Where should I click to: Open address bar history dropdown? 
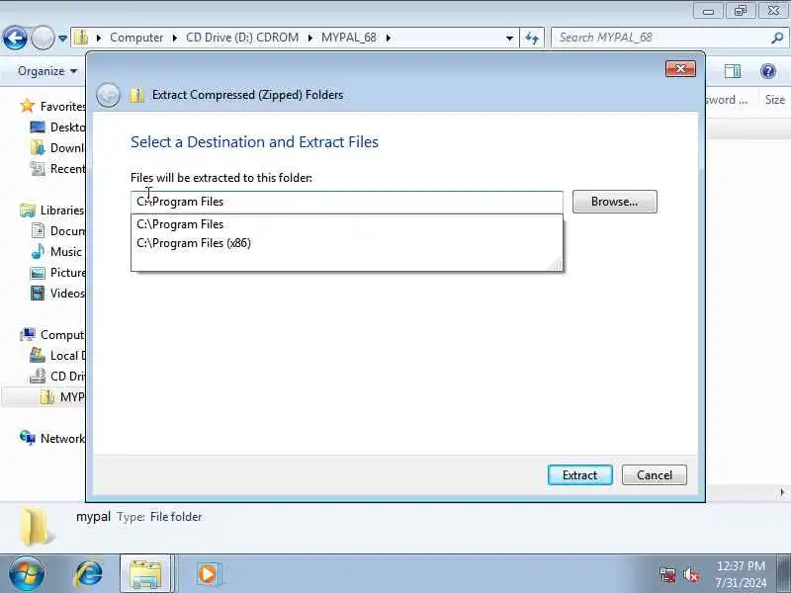[x=509, y=38]
